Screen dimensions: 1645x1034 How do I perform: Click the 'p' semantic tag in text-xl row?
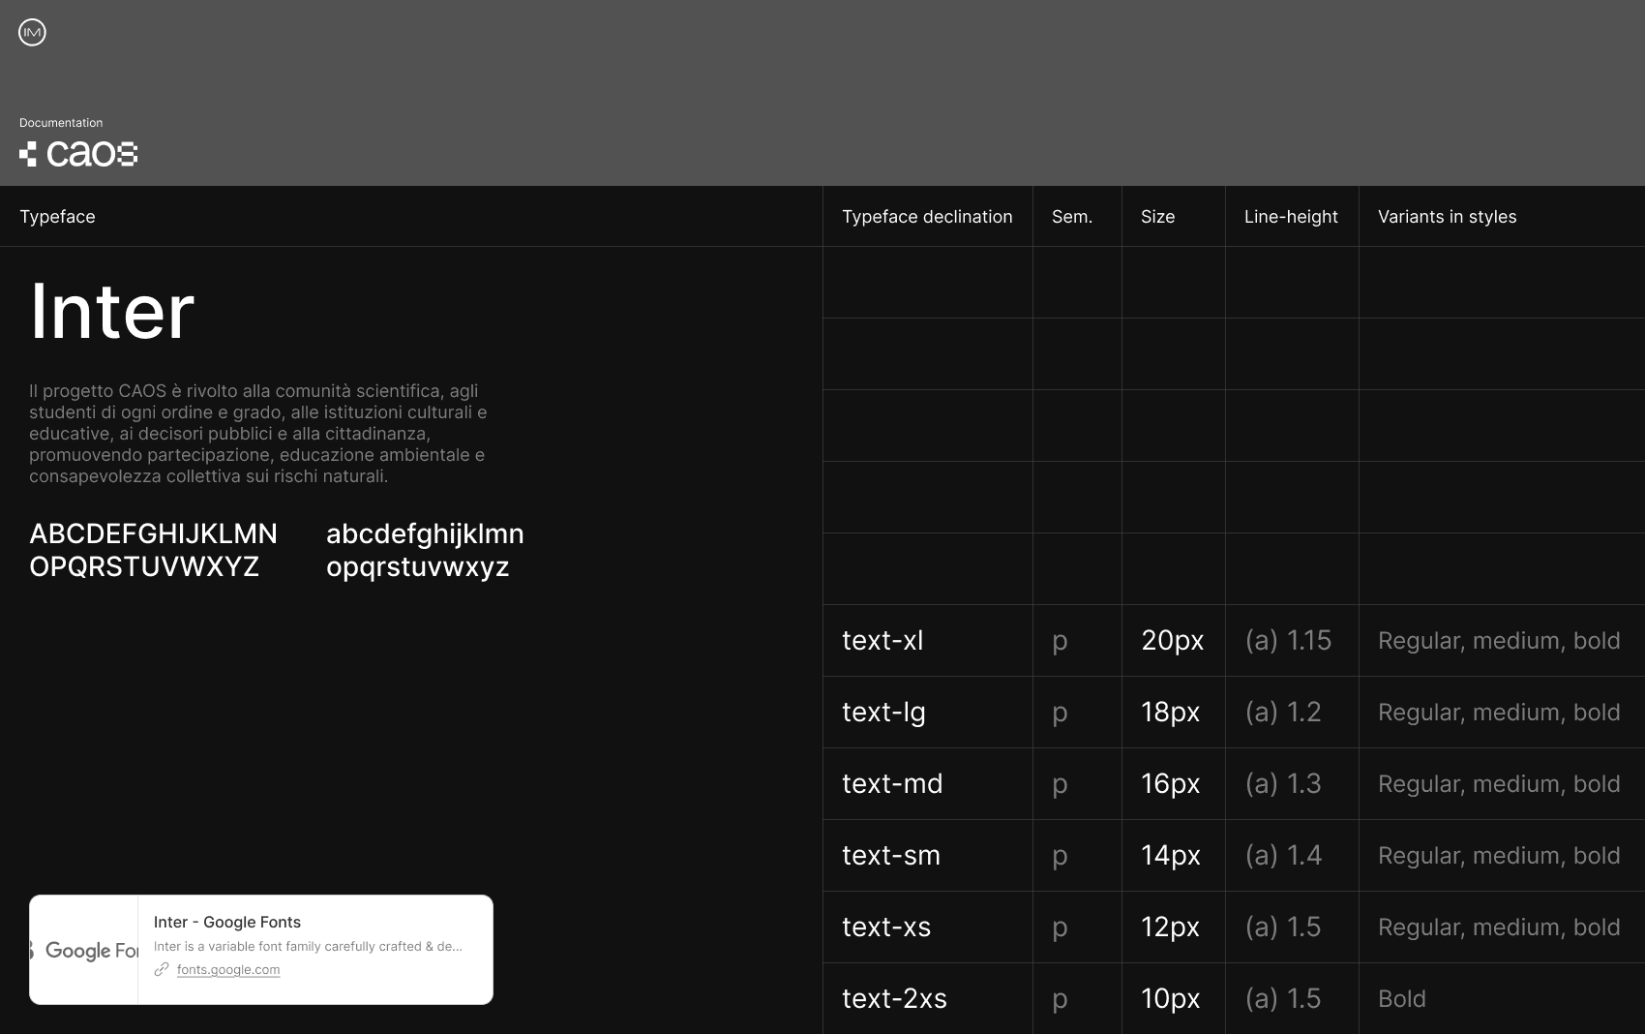[1060, 643]
